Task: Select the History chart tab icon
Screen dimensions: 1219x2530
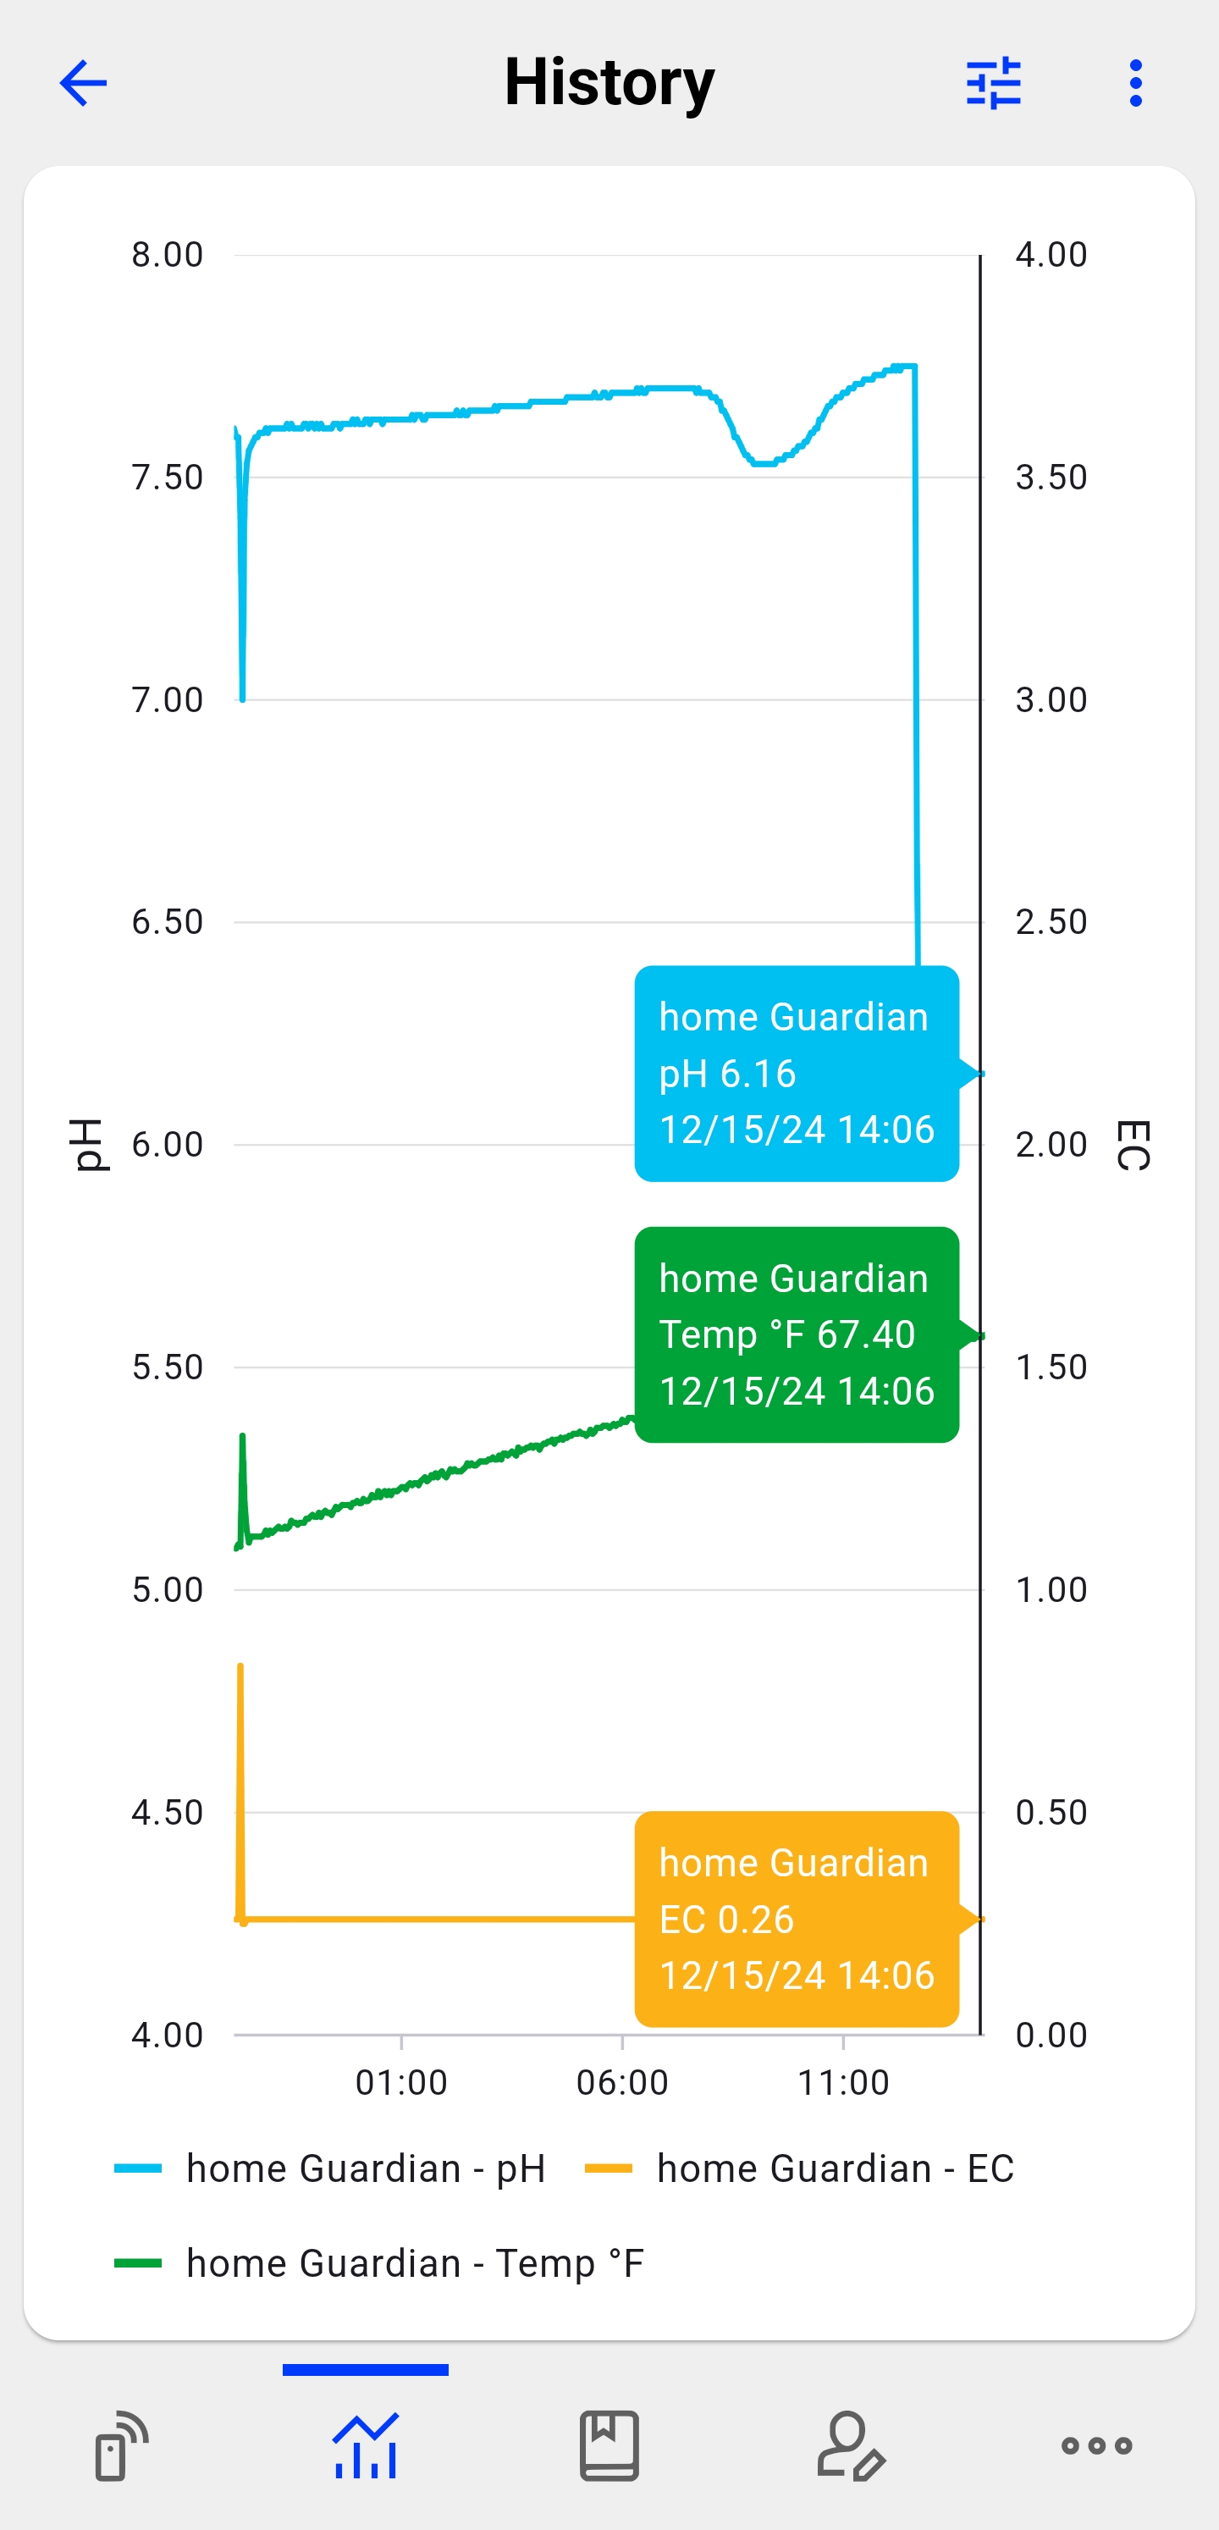Action: (366, 2444)
